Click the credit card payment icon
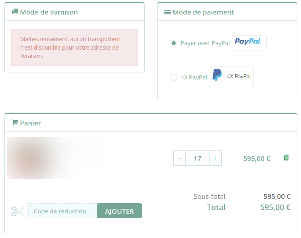This screenshot has width=301, height=238. tap(167, 12)
